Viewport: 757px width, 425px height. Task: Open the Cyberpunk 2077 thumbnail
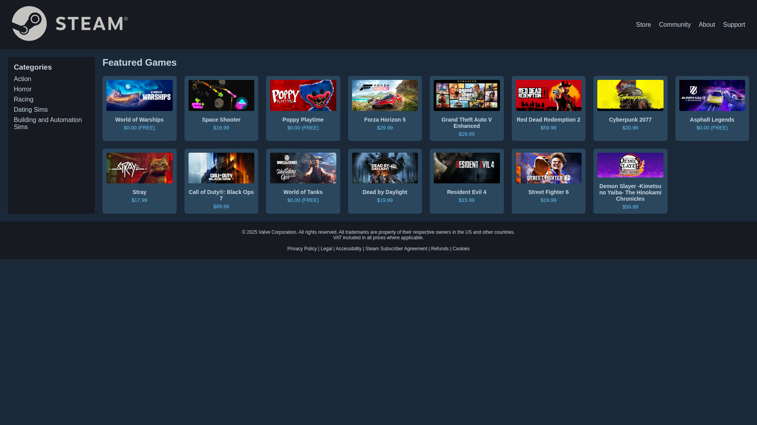[x=630, y=95]
